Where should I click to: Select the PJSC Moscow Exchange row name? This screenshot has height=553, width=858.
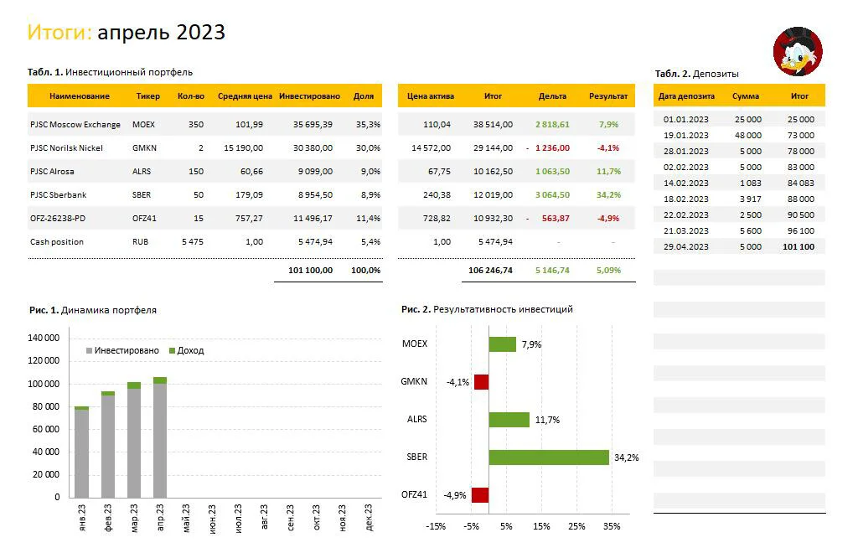(75, 125)
